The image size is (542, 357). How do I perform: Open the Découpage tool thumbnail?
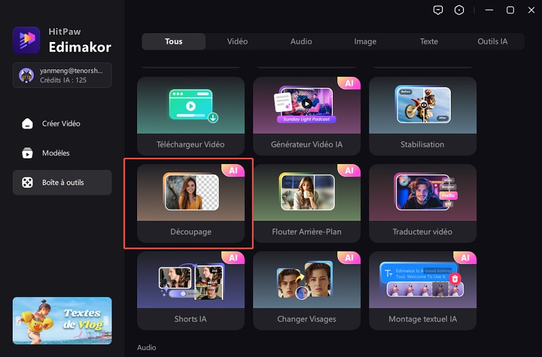191,192
